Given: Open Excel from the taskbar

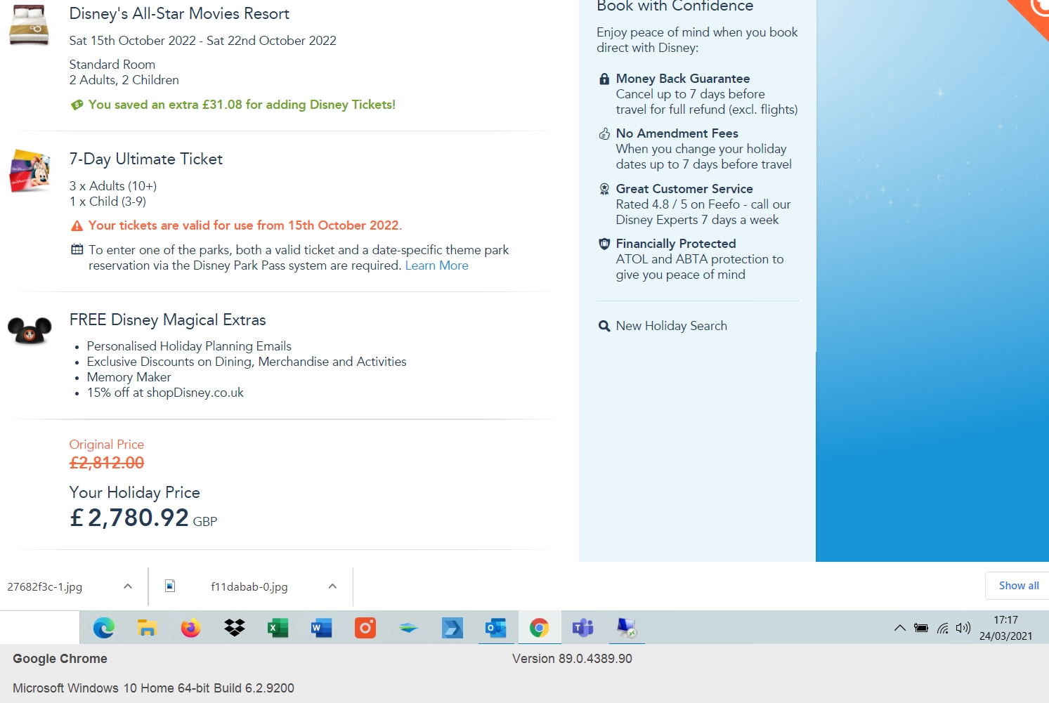Looking at the screenshot, I should point(278,627).
